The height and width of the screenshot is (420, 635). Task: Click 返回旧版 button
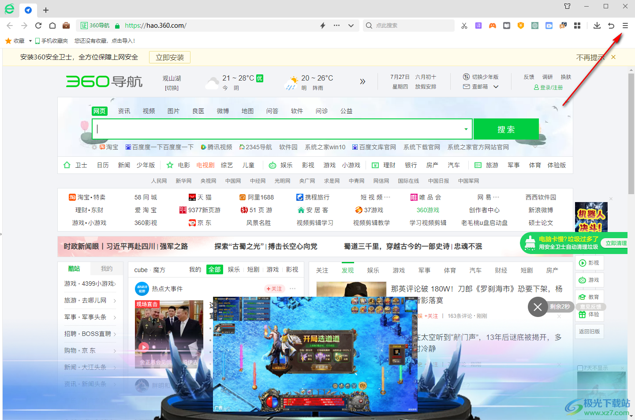589,332
